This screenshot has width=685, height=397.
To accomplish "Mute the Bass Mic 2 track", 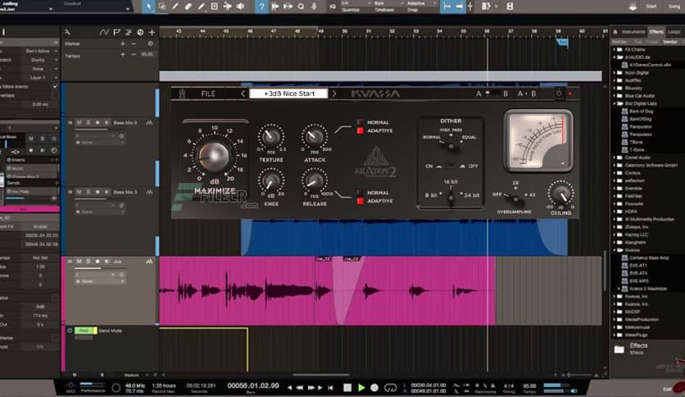I will (79, 123).
